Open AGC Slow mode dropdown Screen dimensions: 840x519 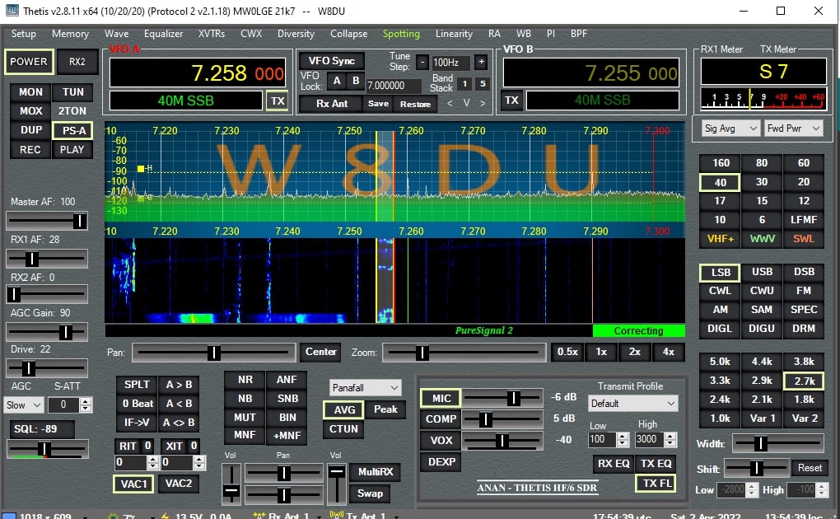[x=24, y=404]
